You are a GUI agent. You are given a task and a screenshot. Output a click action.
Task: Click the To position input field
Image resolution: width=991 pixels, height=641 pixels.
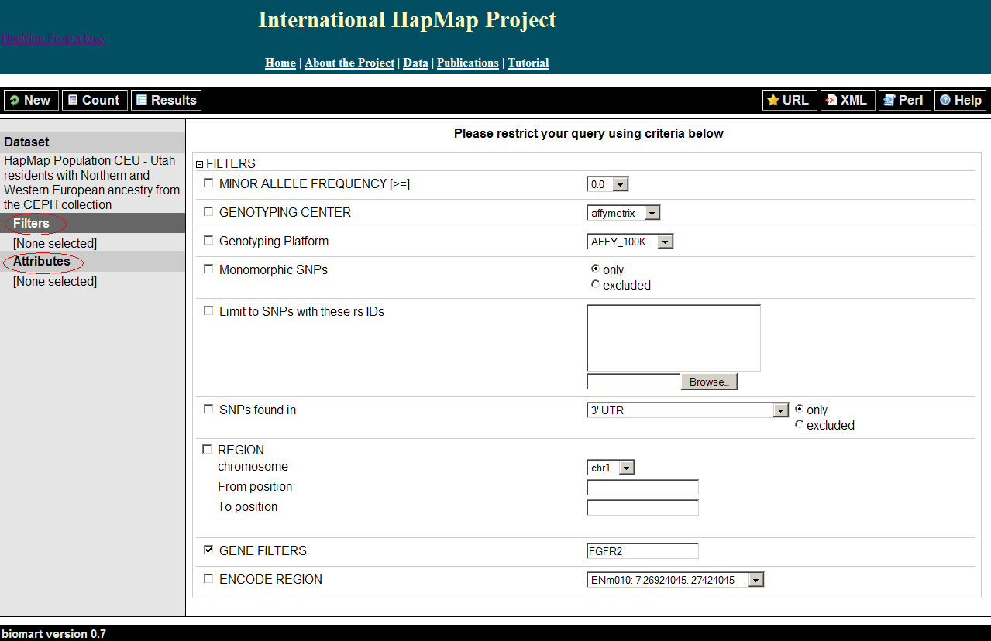(643, 508)
